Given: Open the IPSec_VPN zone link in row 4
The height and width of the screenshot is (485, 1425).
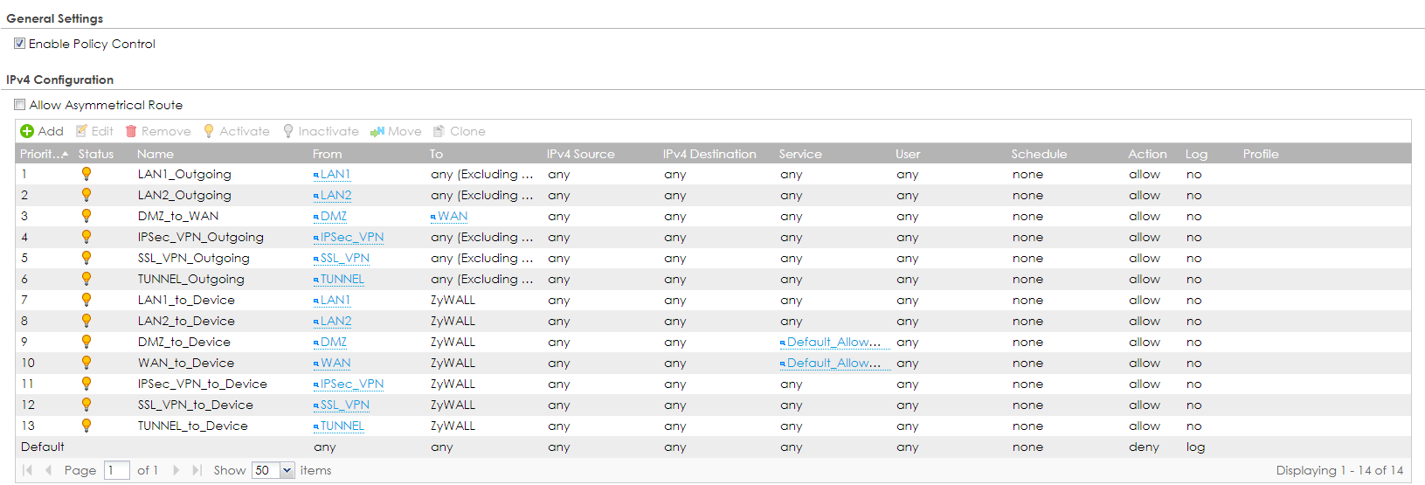Looking at the screenshot, I should tap(351, 237).
